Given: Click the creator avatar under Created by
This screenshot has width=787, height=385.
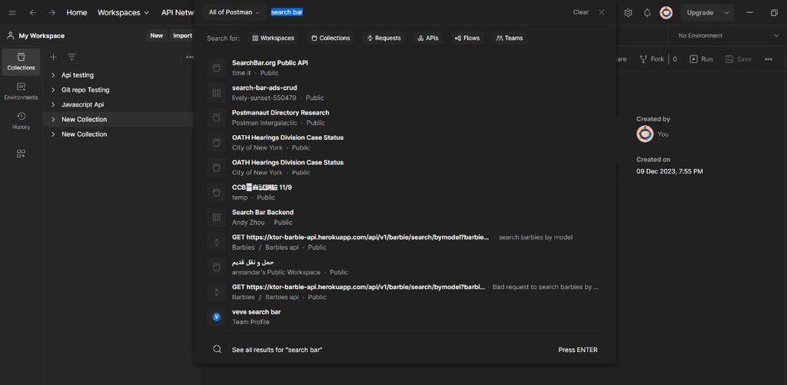Looking at the screenshot, I should point(645,134).
